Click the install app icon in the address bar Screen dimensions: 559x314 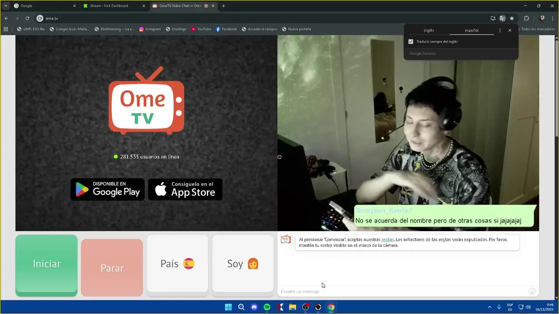point(493,18)
